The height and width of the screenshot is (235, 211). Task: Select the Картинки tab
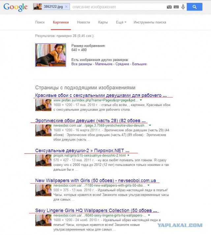pyautogui.click(x=61, y=22)
